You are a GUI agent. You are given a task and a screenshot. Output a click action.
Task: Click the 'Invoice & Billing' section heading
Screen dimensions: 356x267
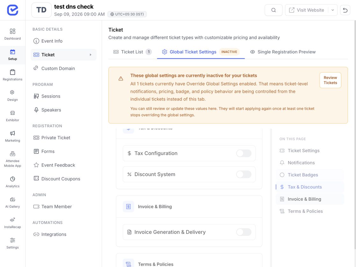click(155, 207)
